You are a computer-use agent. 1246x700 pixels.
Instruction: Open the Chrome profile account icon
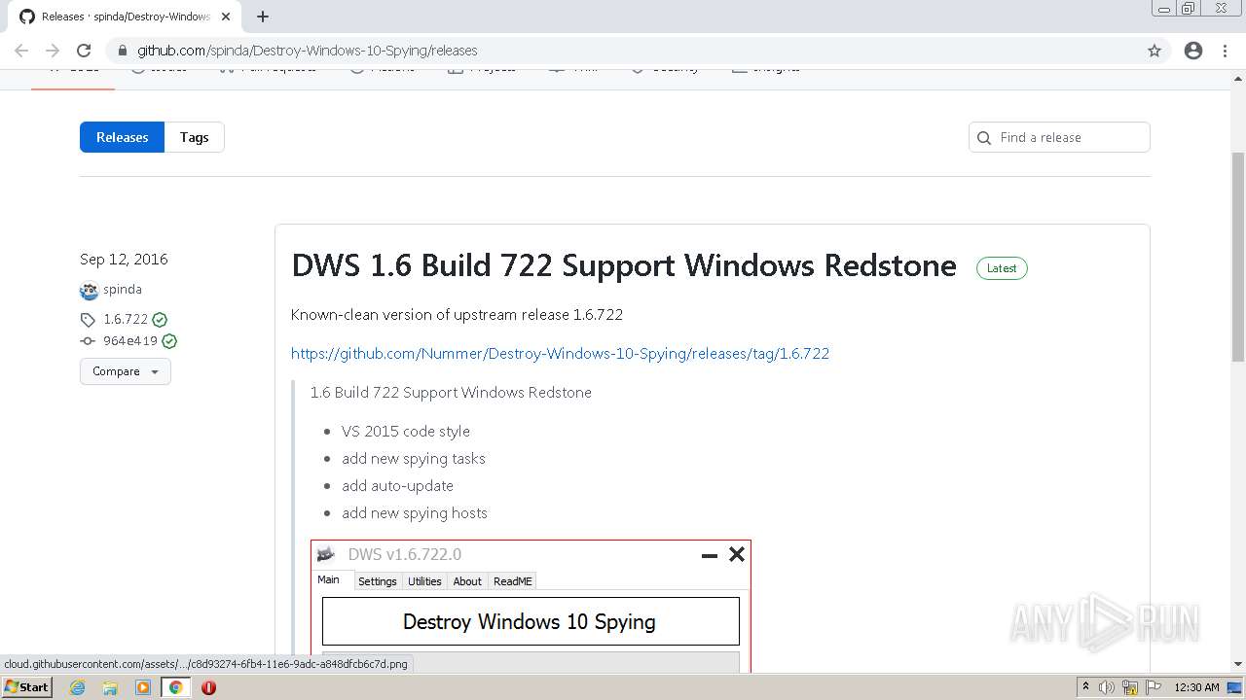coord(1193,51)
